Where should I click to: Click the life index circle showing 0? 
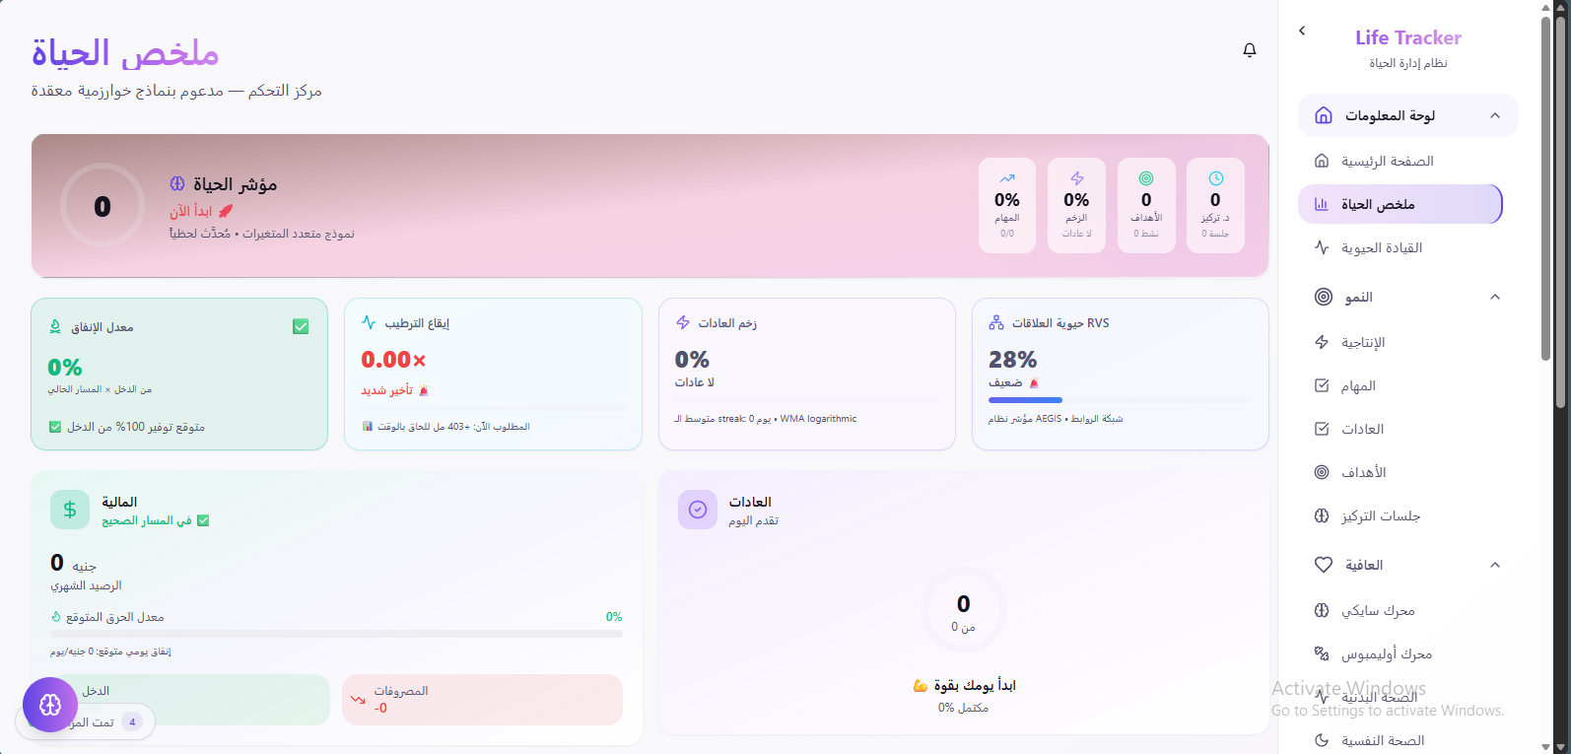pos(102,206)
